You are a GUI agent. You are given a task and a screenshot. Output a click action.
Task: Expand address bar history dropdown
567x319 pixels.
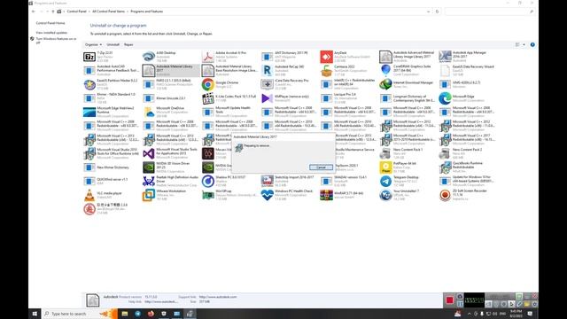(429, 12)
